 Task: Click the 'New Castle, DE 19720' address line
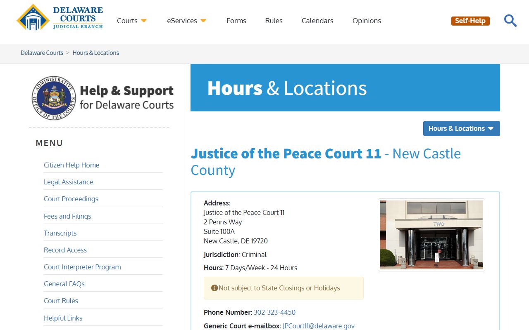point(236,241)
